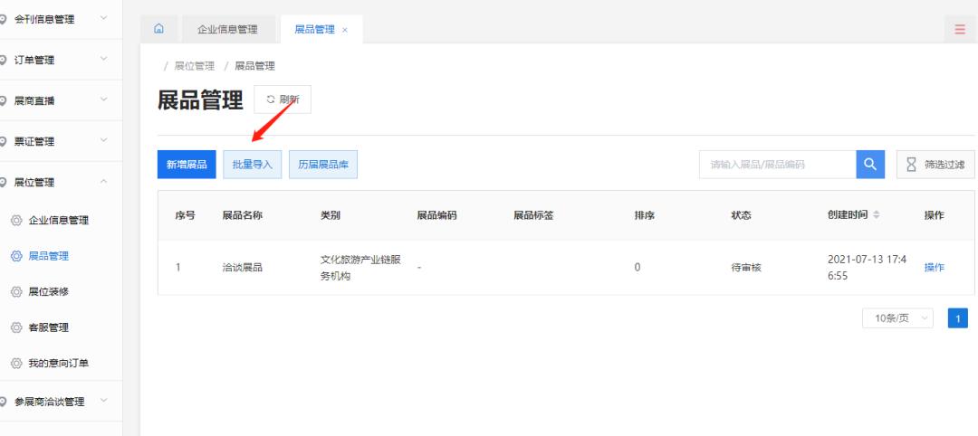Screen dimensions: 978x436
Task: Click the 创建时间 sort arrows icon
Action: (876, 215)
